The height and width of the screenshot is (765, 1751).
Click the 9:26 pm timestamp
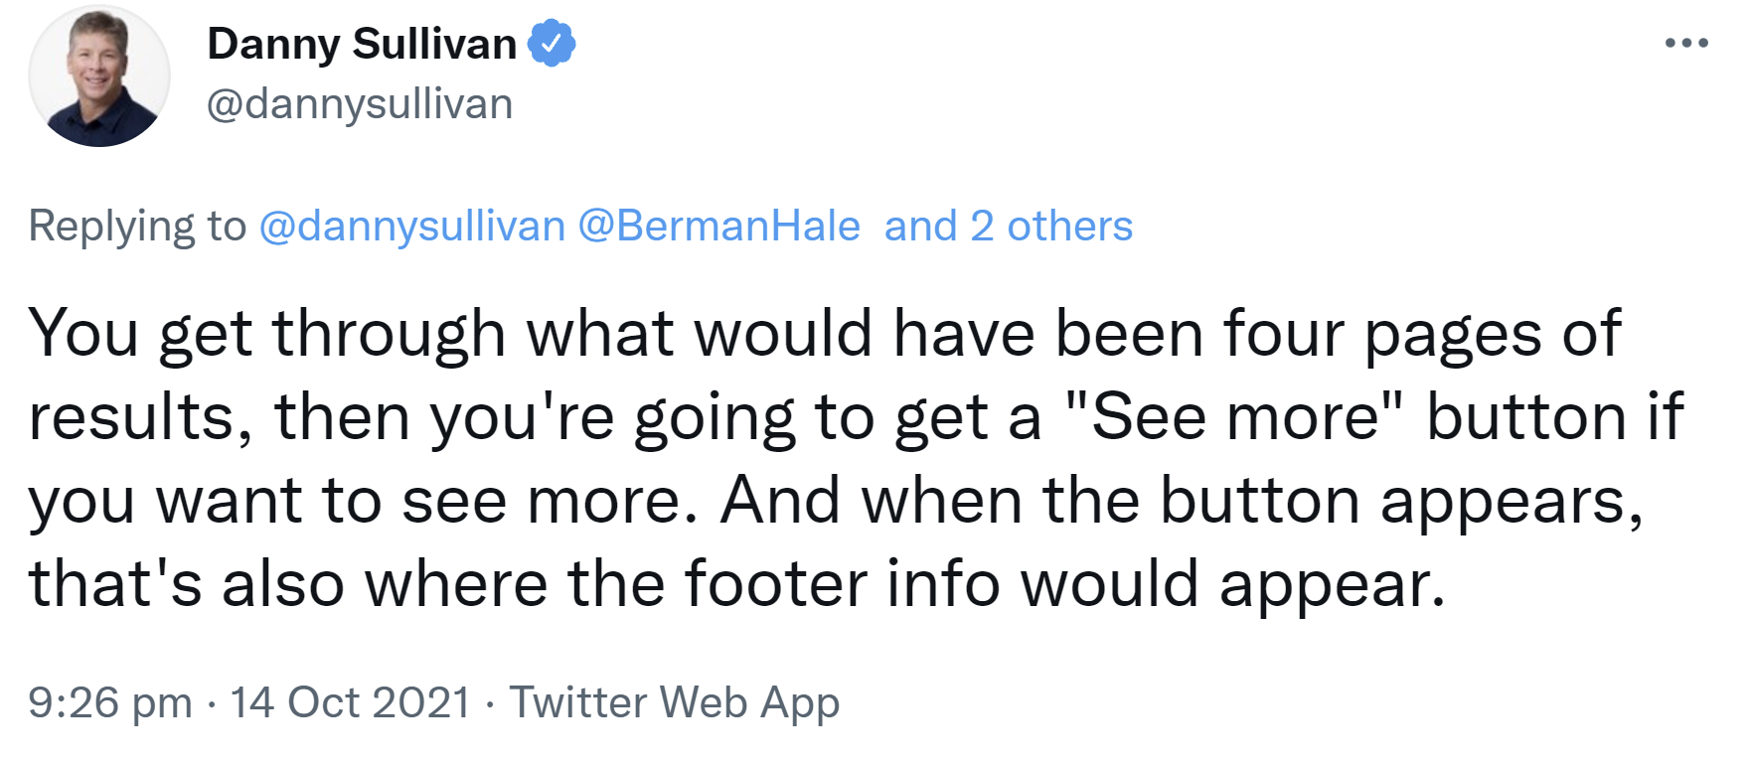tap(109, 702)
